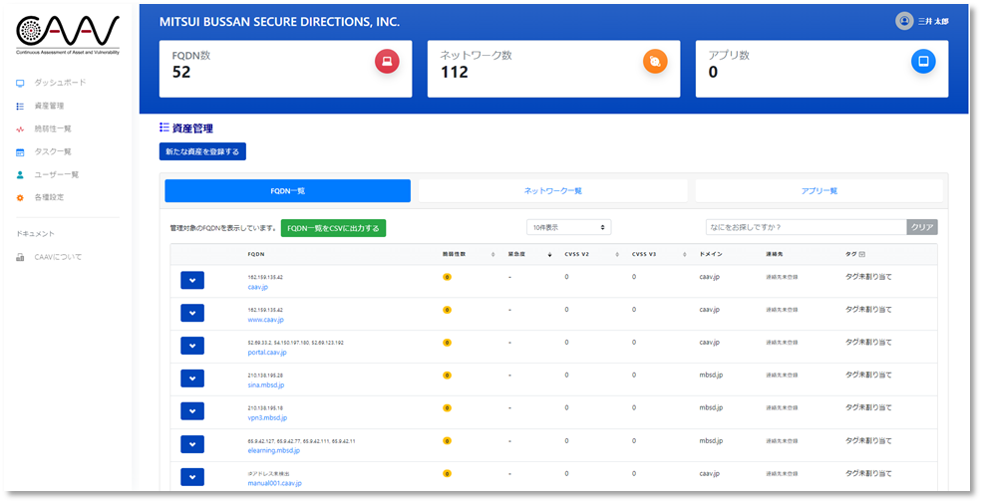
Task: Click タグ未割り当て in the vpn3.mbsd.jp row
Action: tap(868, 407)
